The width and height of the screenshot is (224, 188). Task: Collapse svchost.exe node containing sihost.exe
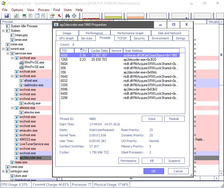tap(12, 76)
